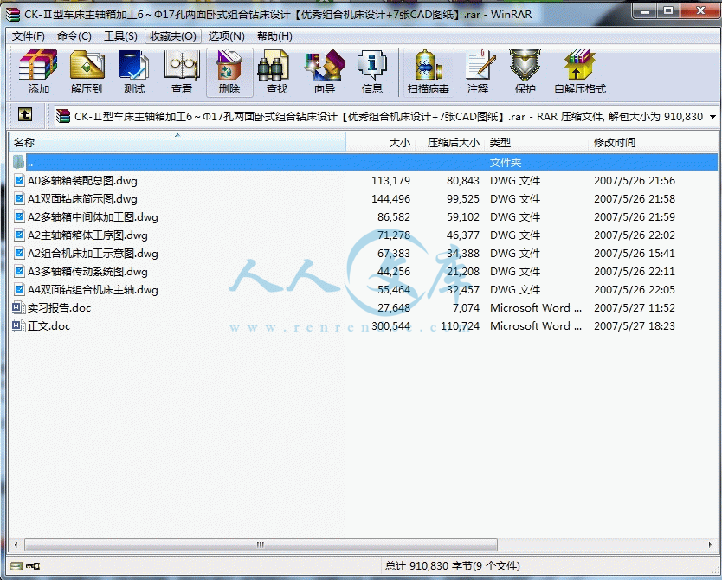This screenshot has width=722, height=580.
Task: Click packed size 7,074
Action: (466, 307)
